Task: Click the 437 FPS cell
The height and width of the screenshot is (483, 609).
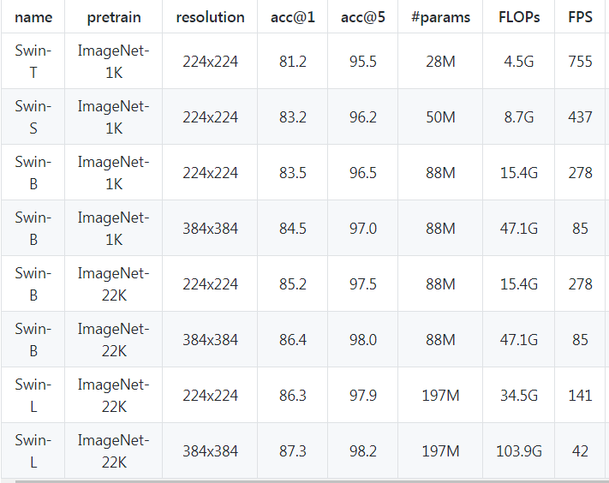Action: (582, 116)
